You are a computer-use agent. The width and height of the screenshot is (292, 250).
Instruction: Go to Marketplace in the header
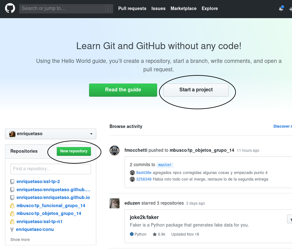click(183, 8)
